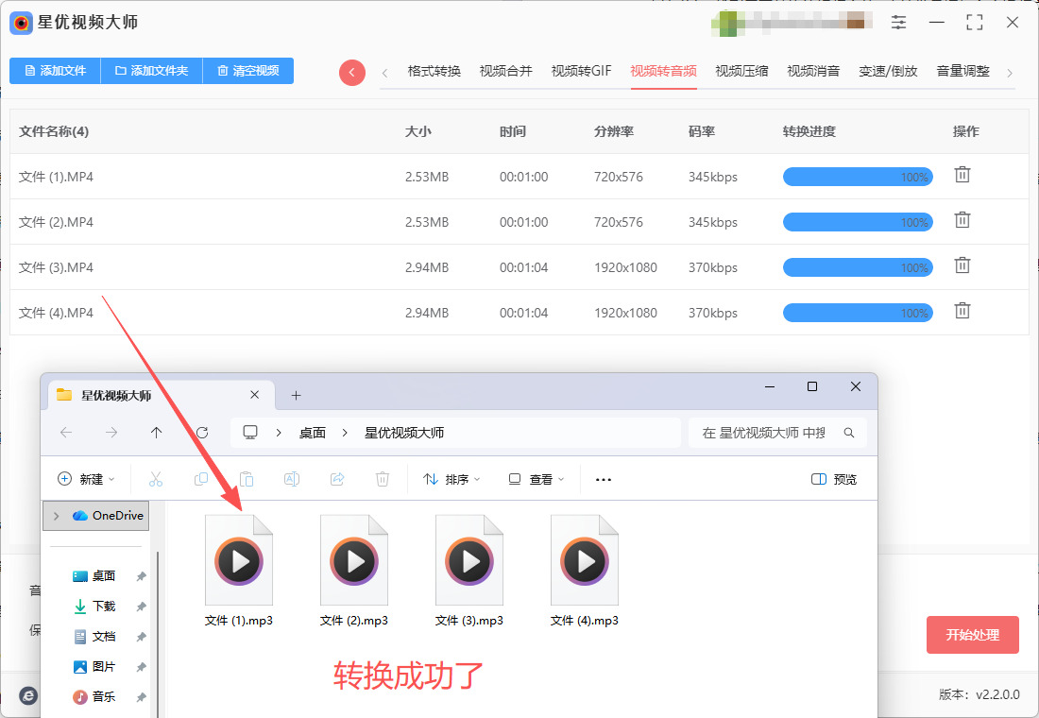Click the paste clipboard icon

point(247,479)
